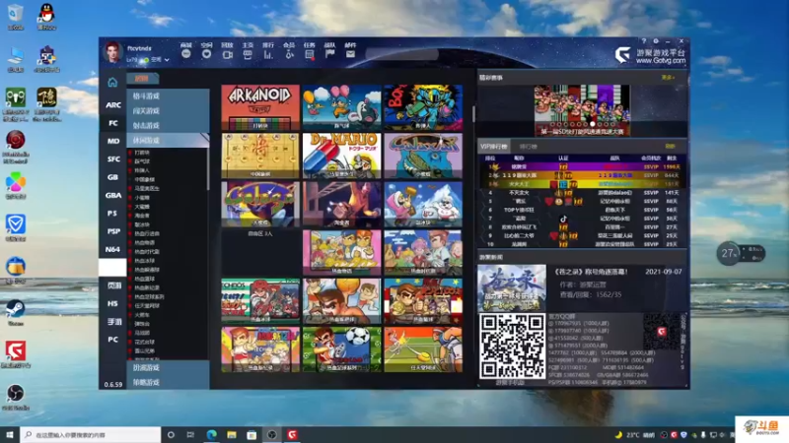Open the Arkanoid game thumbnail

(260, 107)
